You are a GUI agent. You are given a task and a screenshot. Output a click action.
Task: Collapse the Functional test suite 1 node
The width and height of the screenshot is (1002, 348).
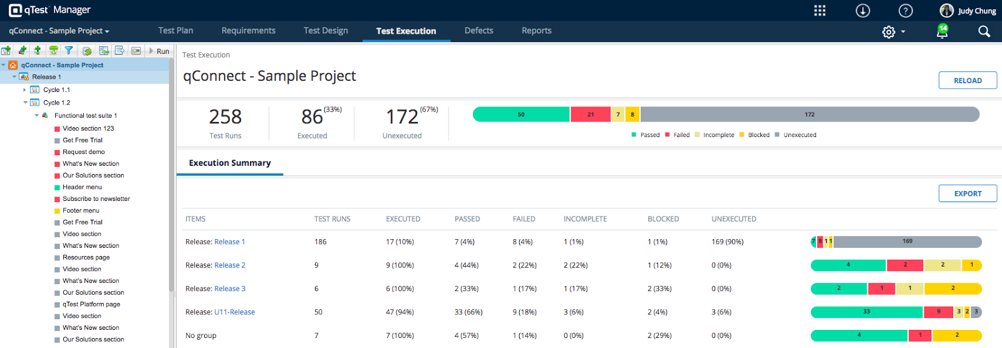[x=36, y=116]
